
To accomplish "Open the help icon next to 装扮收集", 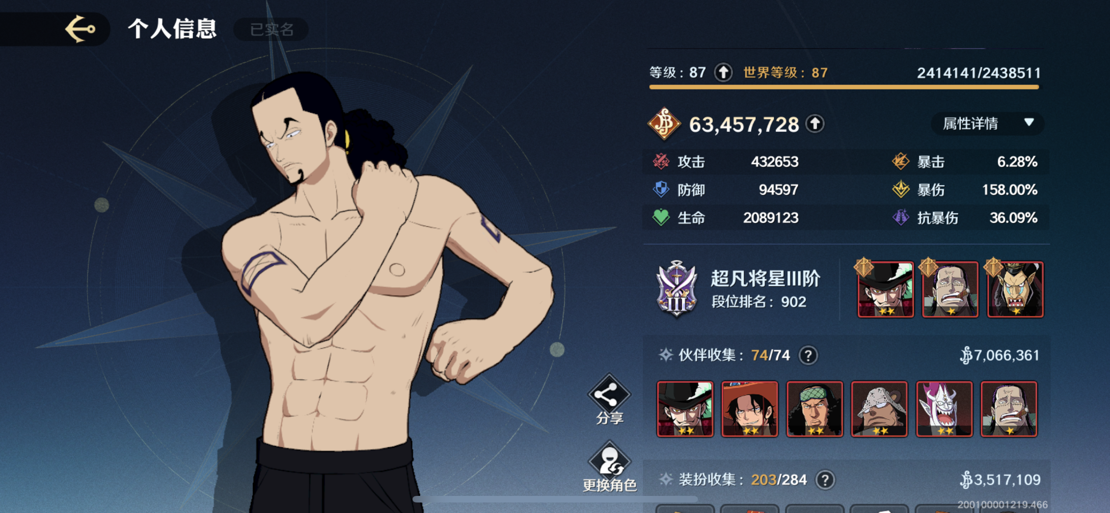I will click(825, 480).
